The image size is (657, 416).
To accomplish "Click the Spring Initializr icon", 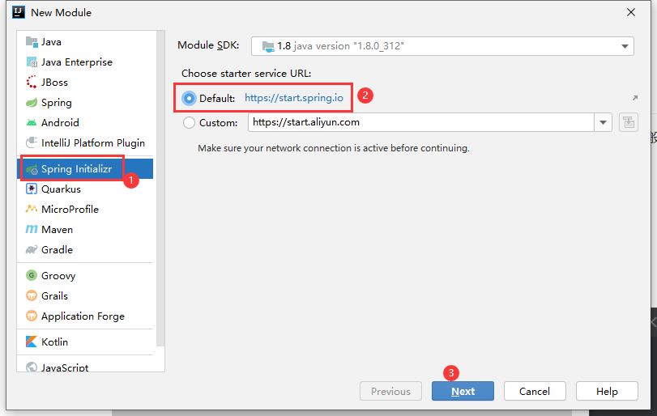I will coord(32,169).
